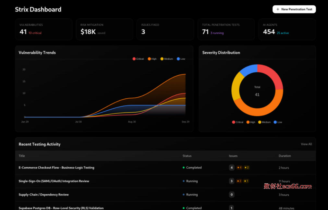
Task: Click the orange badge showing 4 in Checkout Flow row
Action: [239, 168]
